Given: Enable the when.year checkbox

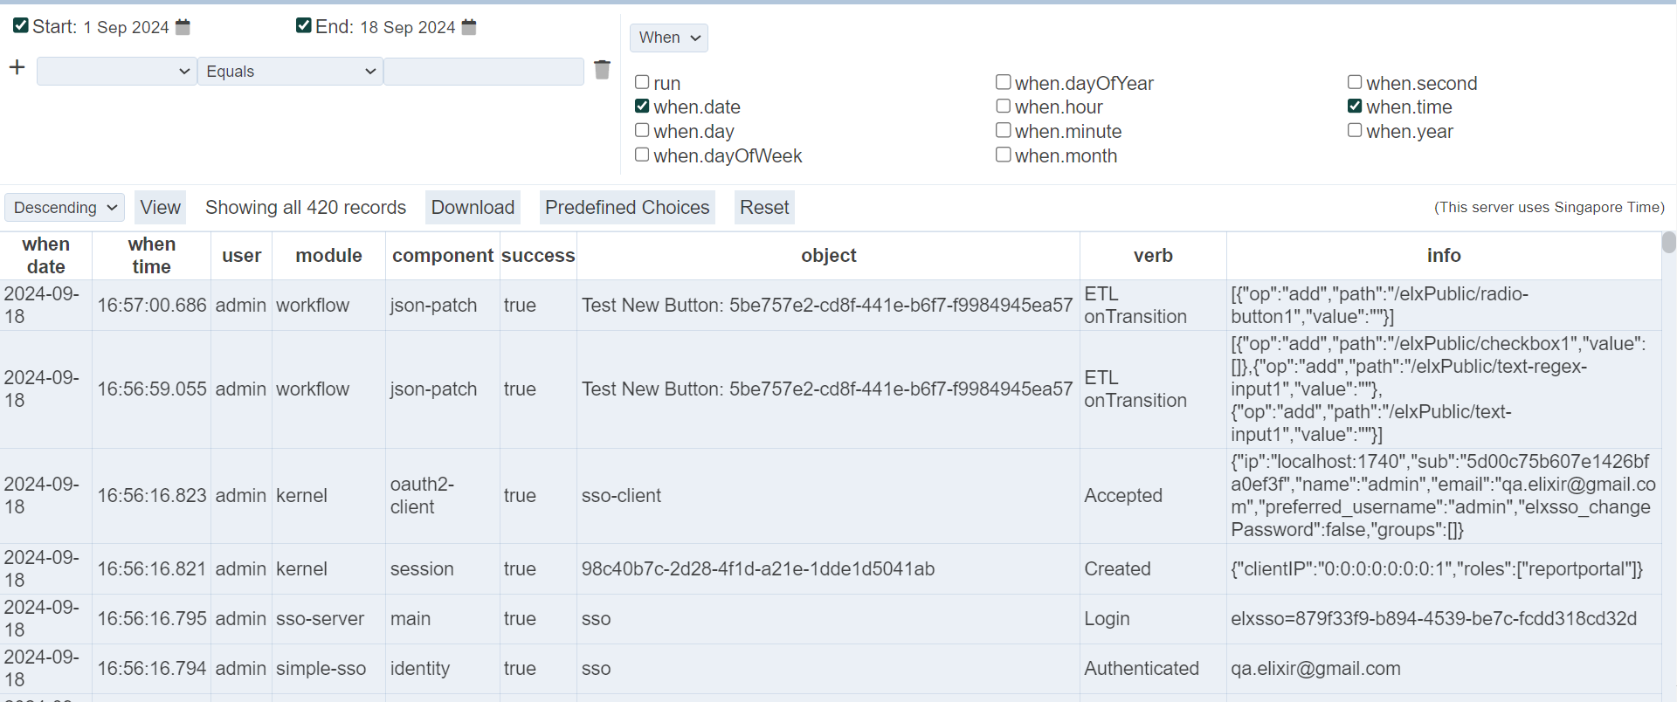Looking at the screenshot, I should (x=1355, y=130).
